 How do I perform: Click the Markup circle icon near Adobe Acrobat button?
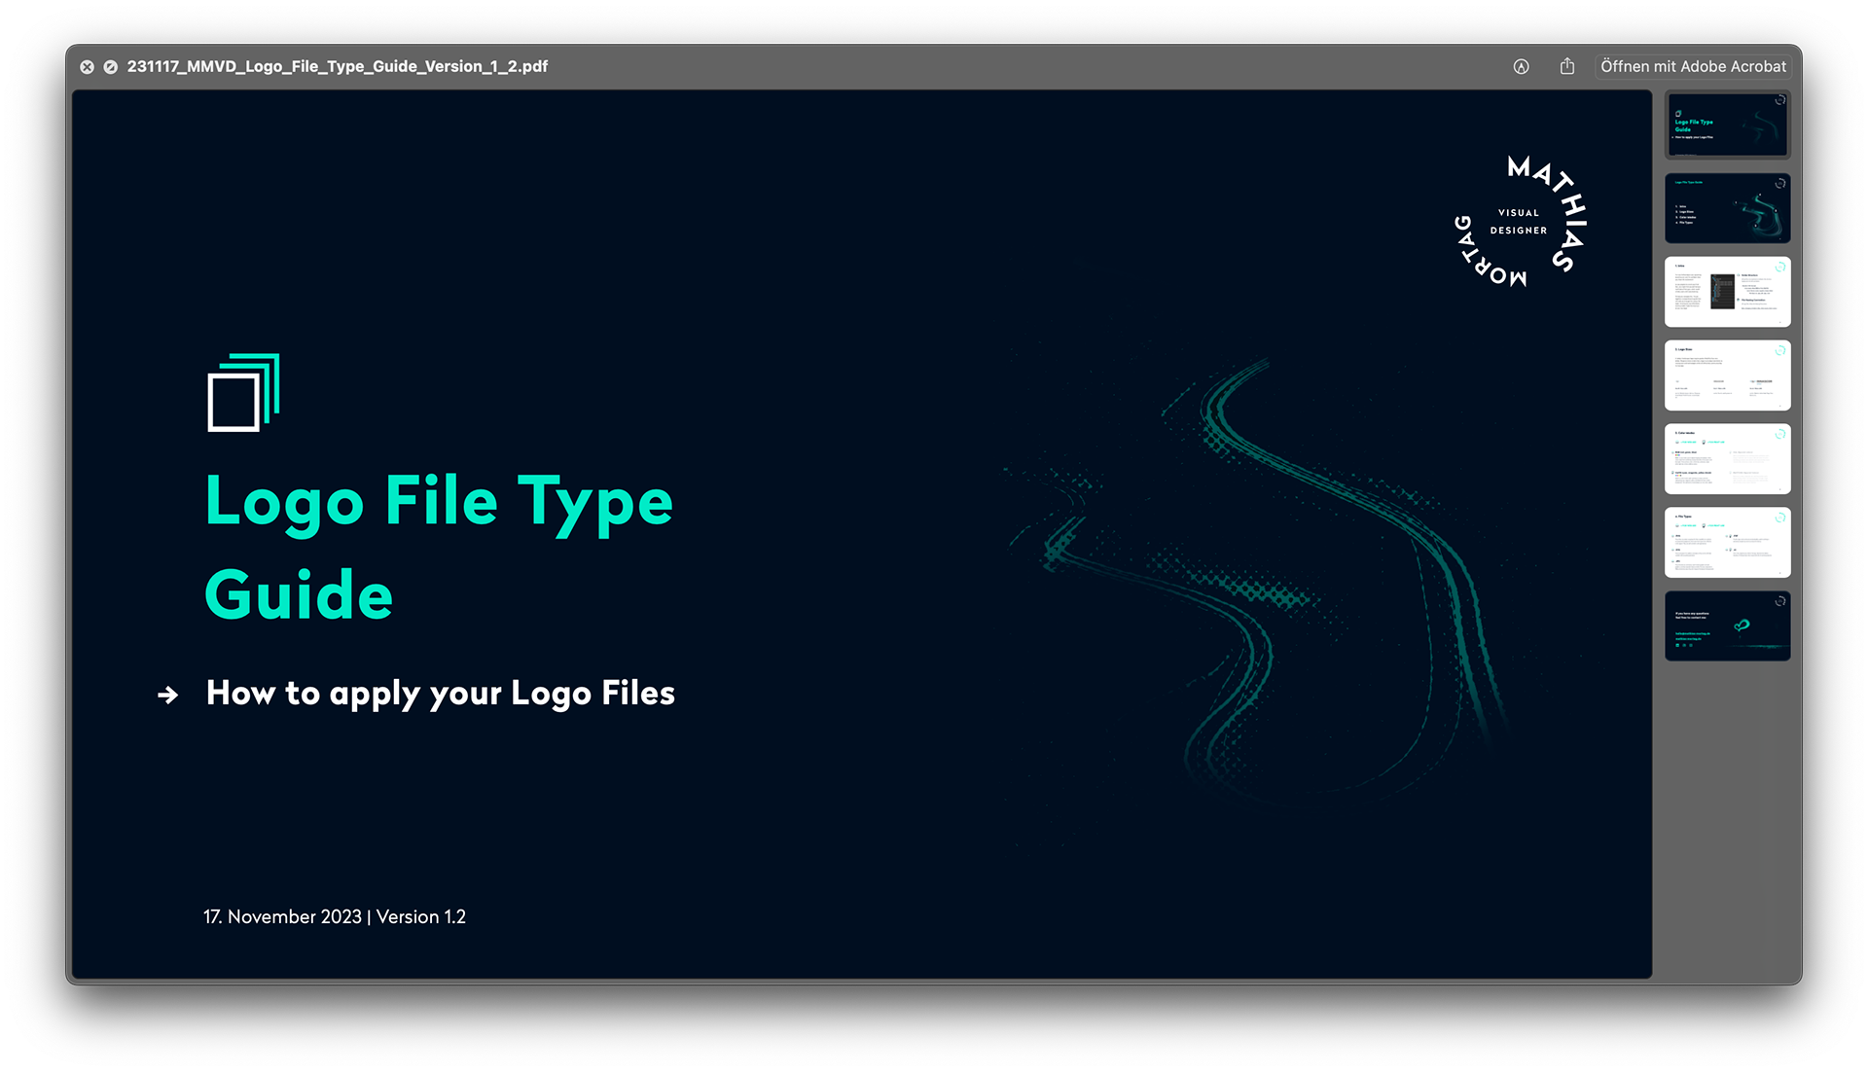1521,66
